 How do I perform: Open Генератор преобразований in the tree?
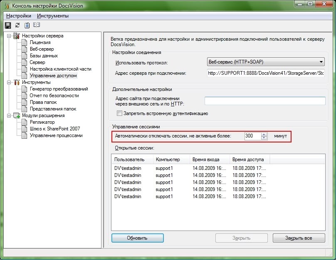click(59, 89)
